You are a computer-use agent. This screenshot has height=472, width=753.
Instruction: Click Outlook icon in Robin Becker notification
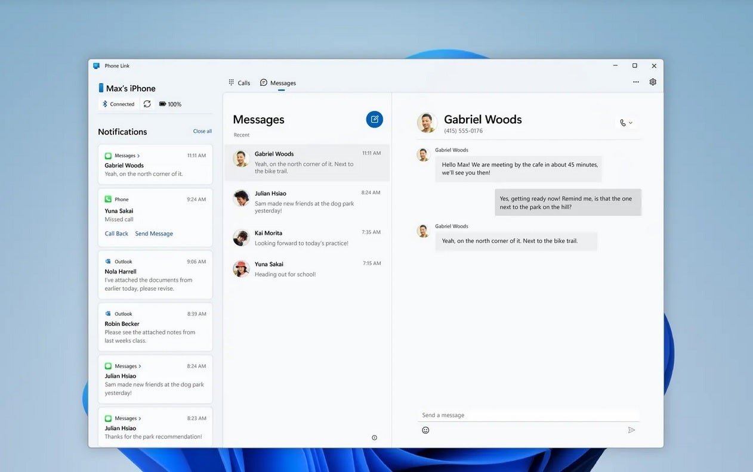pos(108,314)
